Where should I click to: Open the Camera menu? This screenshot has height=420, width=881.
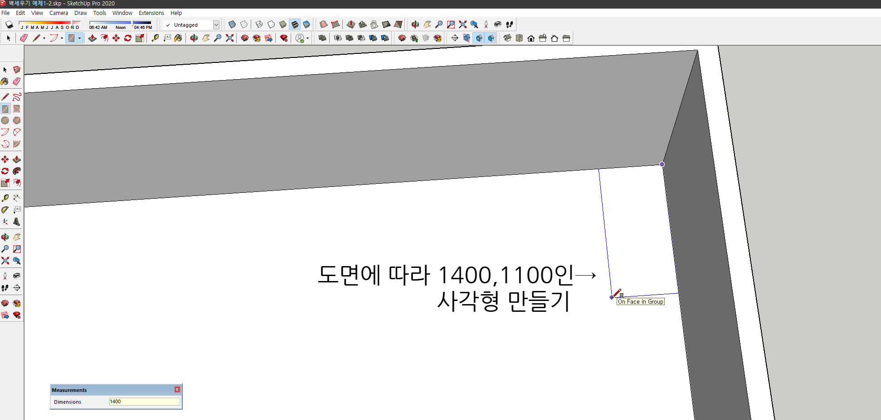(x=58, y=13)
